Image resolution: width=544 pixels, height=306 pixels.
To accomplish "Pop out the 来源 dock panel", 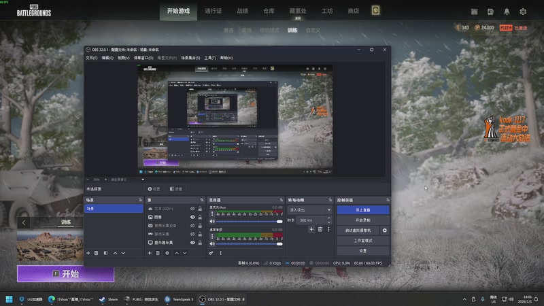I will click(x=202, y=200).
